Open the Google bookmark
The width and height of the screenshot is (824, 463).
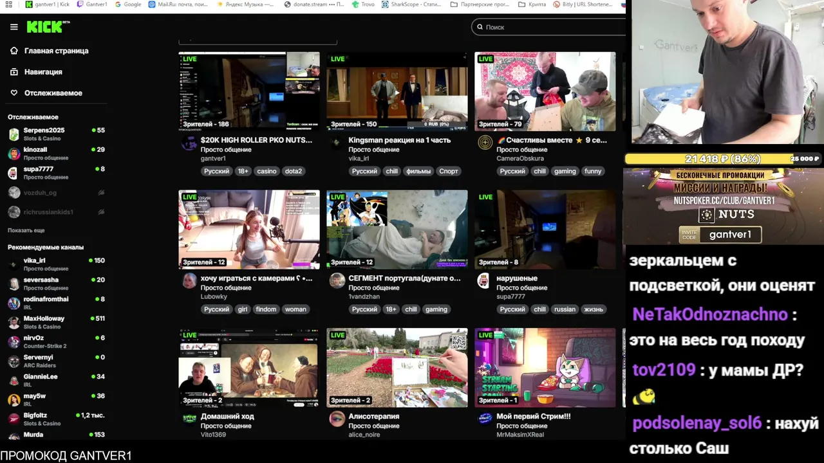(128, 5)
